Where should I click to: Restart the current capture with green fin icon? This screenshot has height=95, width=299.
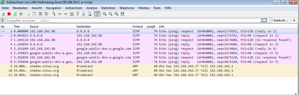click(x=15, y=14)
